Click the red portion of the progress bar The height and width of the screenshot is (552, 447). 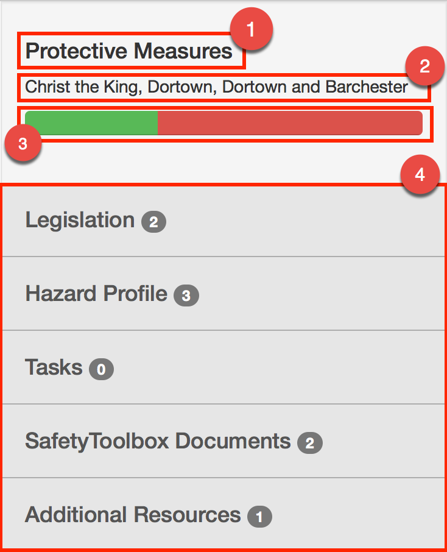[x=289, y=122]
